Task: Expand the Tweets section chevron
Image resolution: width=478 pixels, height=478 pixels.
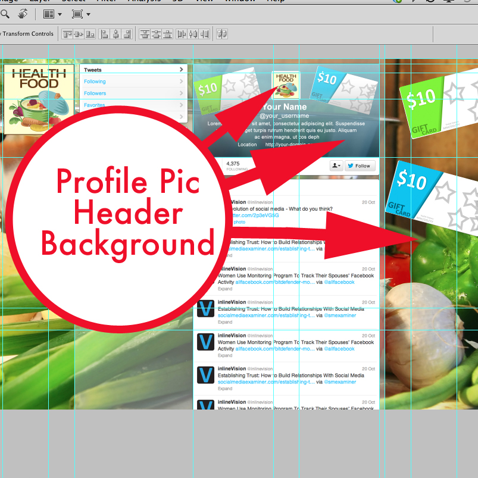Action: pyautogui.click(x=181, y=70)
